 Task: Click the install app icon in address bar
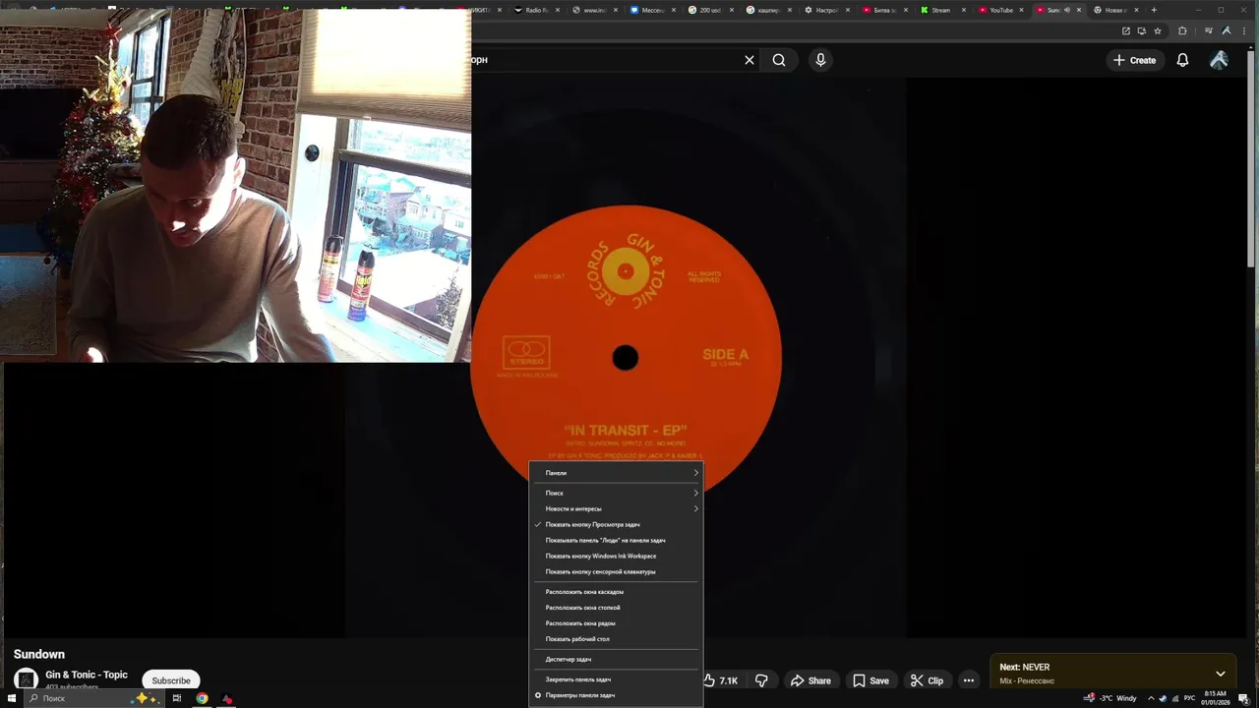(1142, 30)
